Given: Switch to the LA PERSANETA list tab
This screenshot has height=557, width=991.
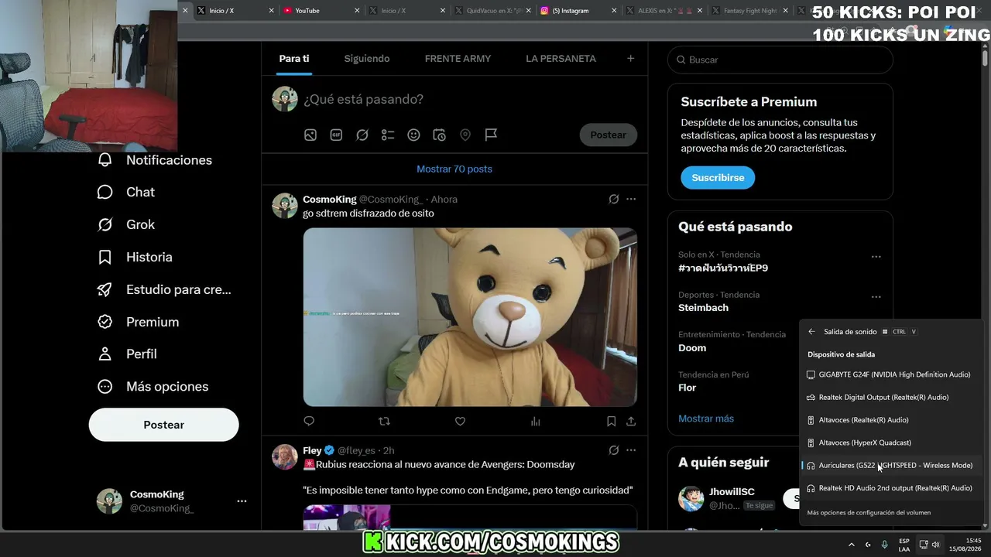Looking at the screenshot, I should (561, 59).
